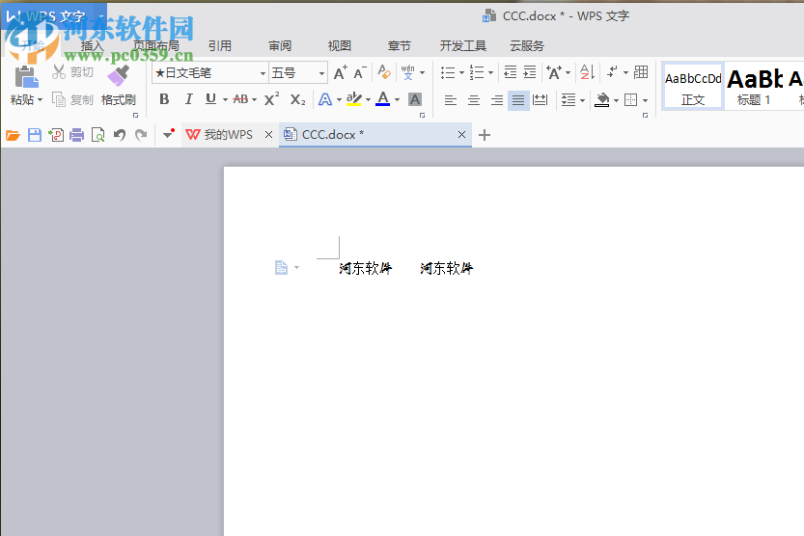Open the 插入 (Insert) ribbon tab
The width and height of the screenshot is (804, 536).
tap(93, 46)
